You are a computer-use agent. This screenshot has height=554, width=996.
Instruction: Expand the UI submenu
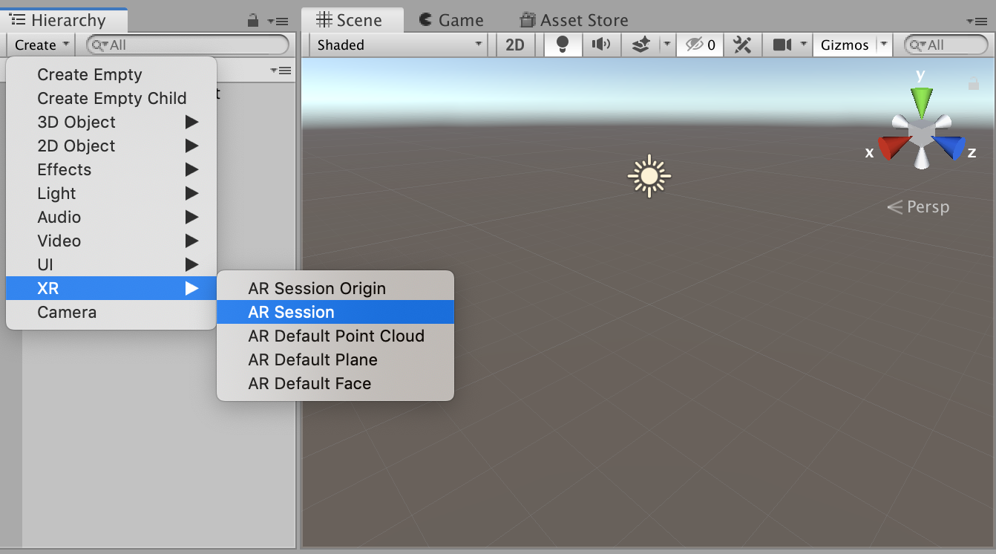coord(111,264)
